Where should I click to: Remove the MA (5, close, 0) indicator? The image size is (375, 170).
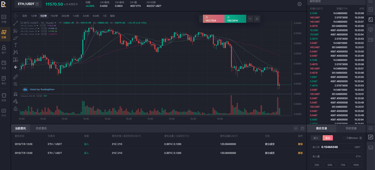[x=45, y=26]
